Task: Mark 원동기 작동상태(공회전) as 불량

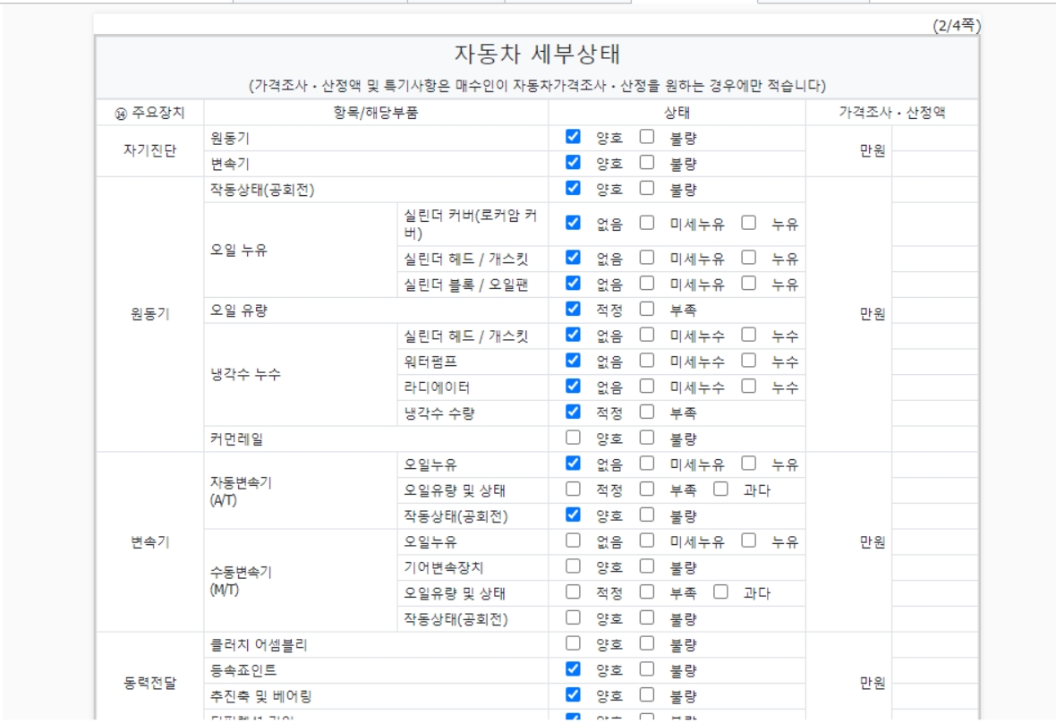Action: [646, 189]
